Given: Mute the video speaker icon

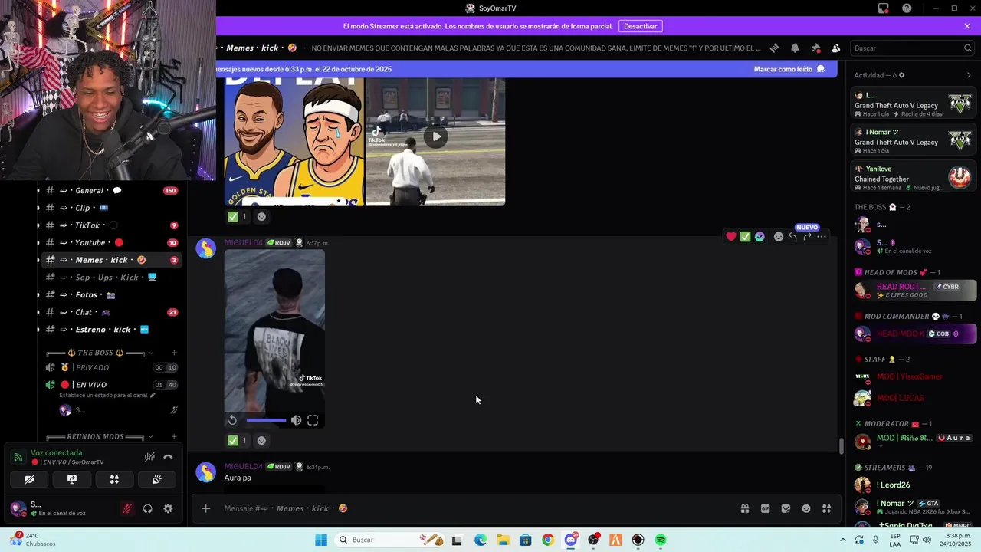Looking at the screenshot, I should (x=296, y=420).
